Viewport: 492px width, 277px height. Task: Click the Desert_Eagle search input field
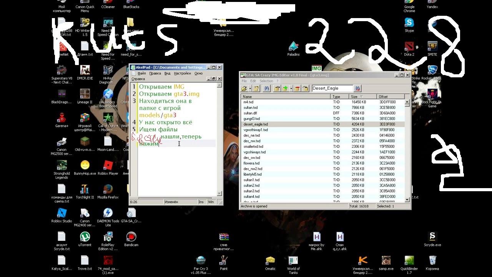click(331, 88)
